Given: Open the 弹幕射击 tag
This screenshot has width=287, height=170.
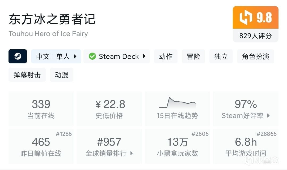Looking at the screenshot, I should pyautogui.click(x=27, y=75).
